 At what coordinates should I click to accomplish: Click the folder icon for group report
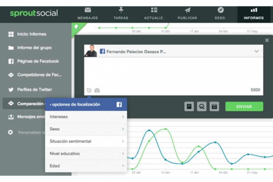(11, 48)
